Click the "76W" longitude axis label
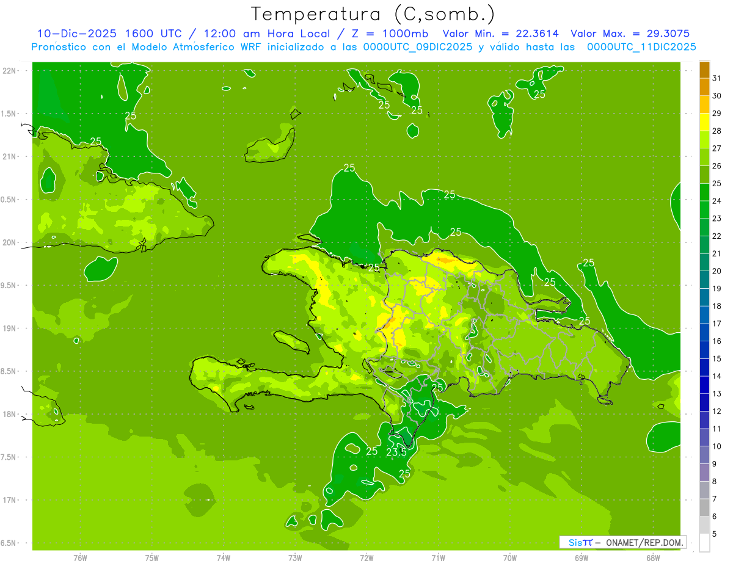 [x=80, y=558]
